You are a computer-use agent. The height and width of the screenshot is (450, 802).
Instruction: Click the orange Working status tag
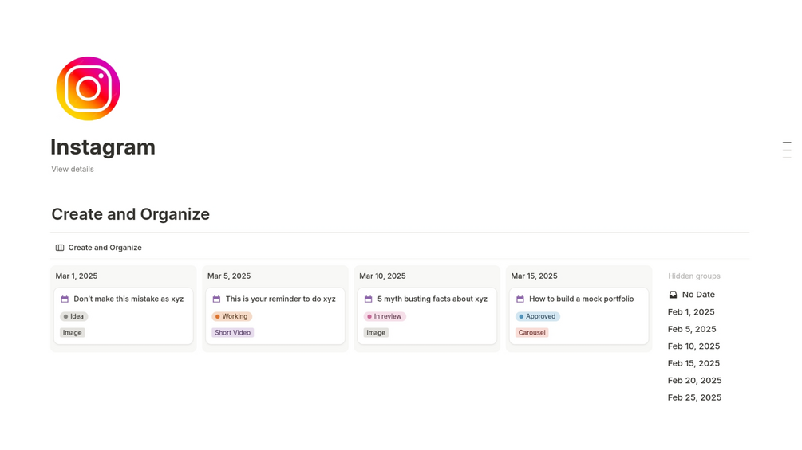[231, 316]
